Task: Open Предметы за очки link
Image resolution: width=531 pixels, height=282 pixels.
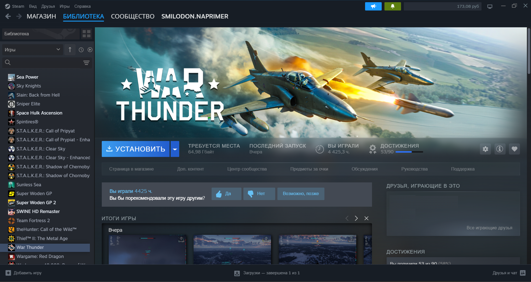Action: (x=309, y=169)
